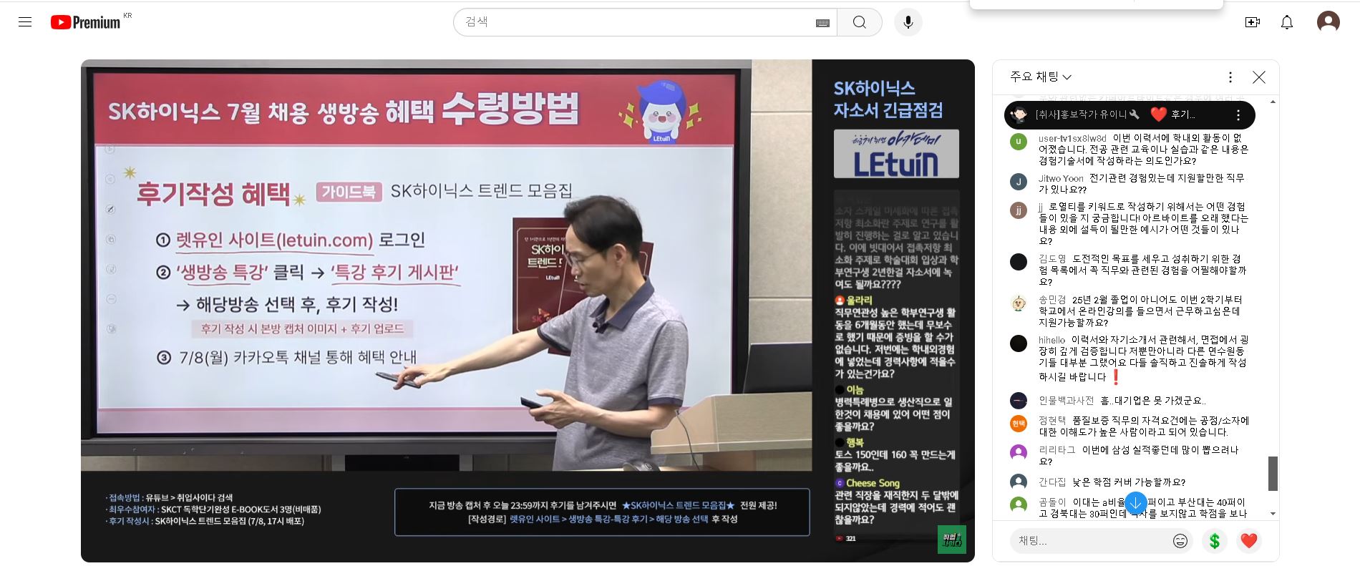Select chat user 김도영

point(1052,259)
